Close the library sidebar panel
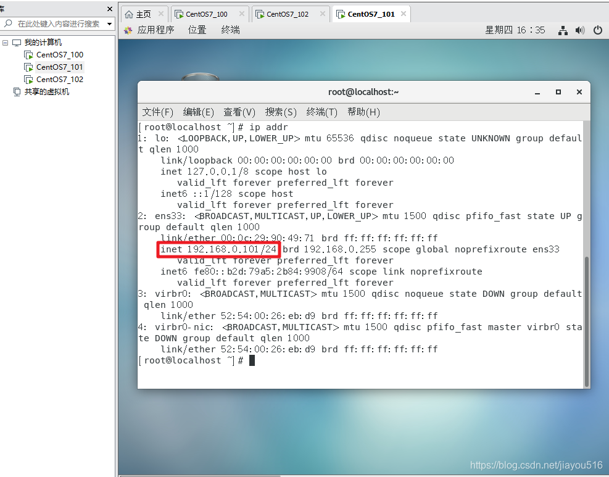Screen dimensions: 609x477 [110, 9]
